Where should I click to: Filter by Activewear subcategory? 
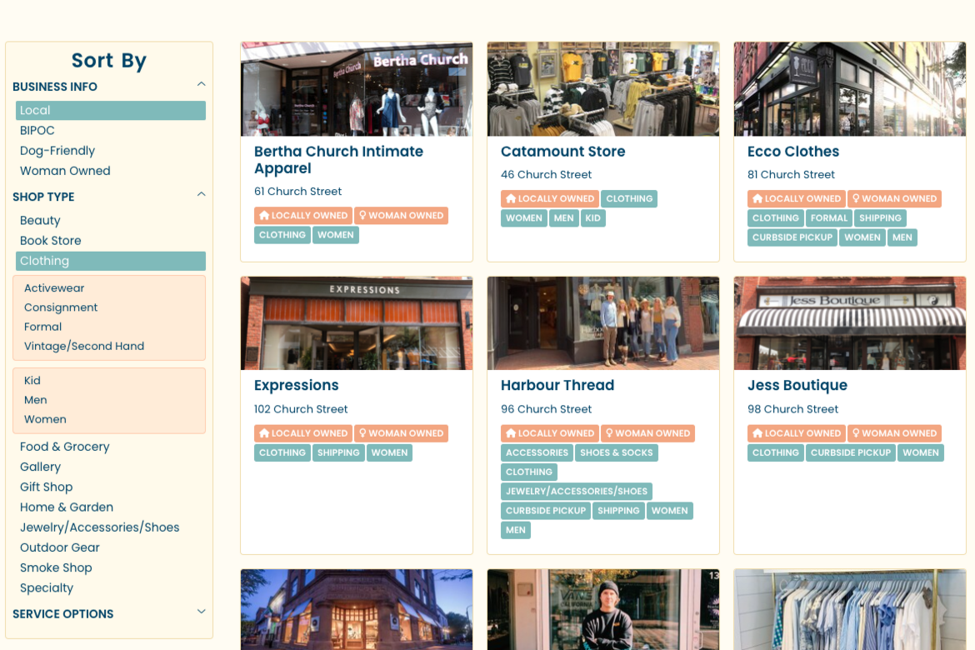click(54, 288)
